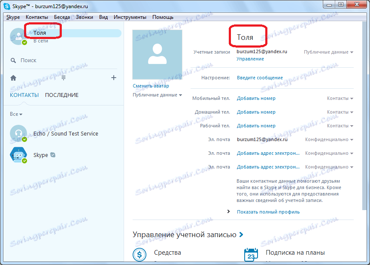The width and height of the screenshot is (370, 265).
Task: Click Добавить адрес in second email row
Action: [268, 153]
